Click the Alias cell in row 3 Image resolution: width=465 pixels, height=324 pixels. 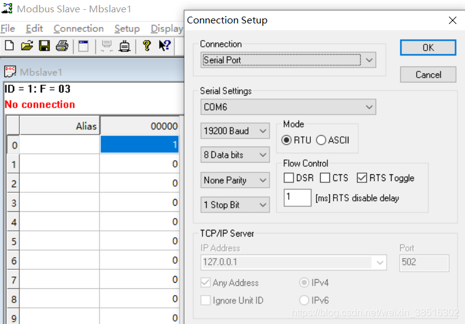(x=60, y=203)
